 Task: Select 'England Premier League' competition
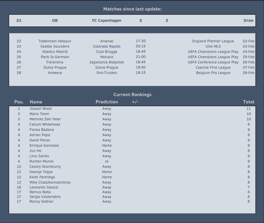pyautogui.click(x=213, y=41)
